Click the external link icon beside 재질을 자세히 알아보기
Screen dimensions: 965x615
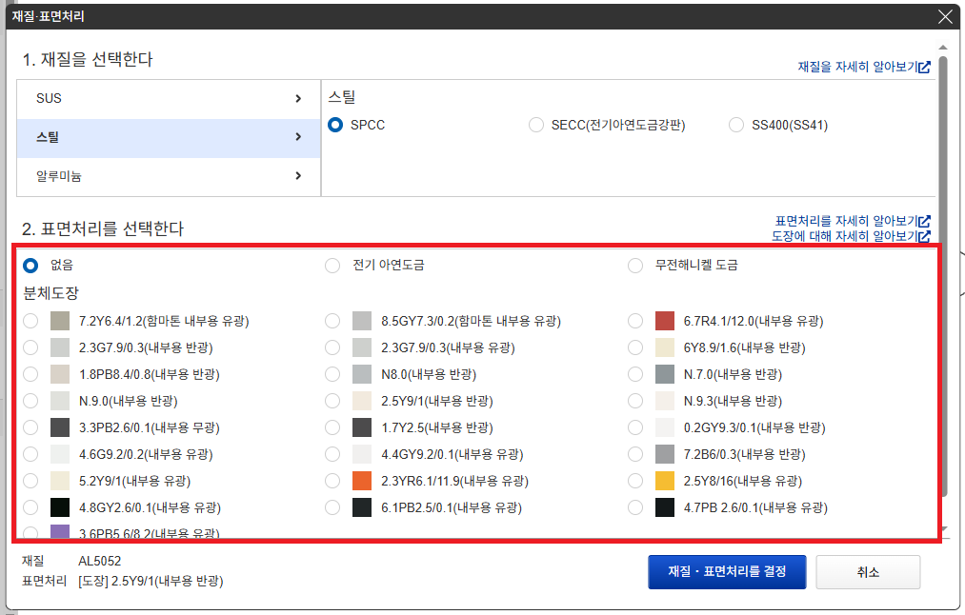click(x=924, y=68)
